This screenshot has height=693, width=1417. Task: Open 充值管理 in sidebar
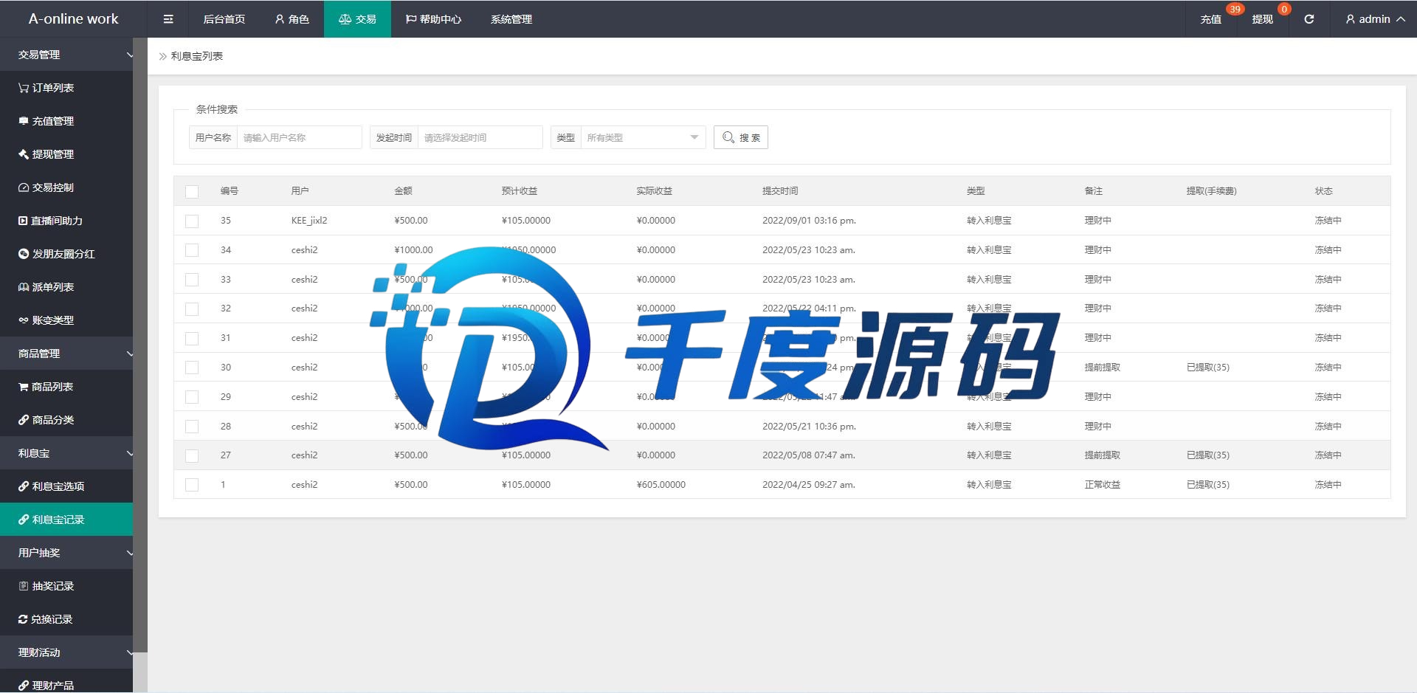(66, 121)
